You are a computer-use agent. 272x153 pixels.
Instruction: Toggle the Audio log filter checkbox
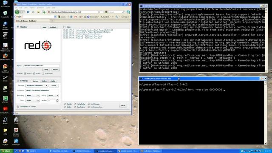coord(65,104)
